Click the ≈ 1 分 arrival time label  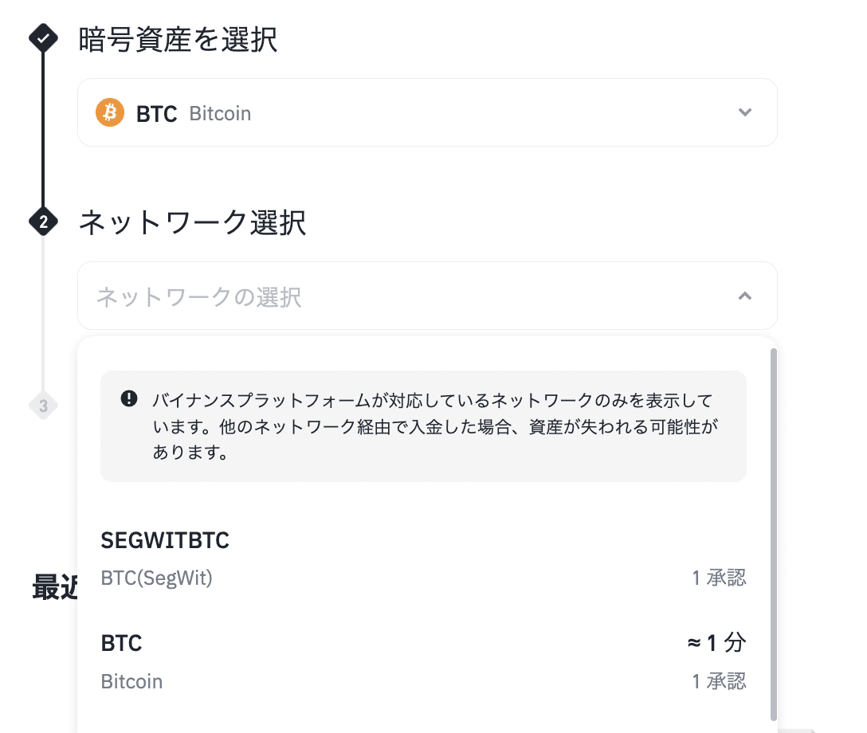coord(716,642)
